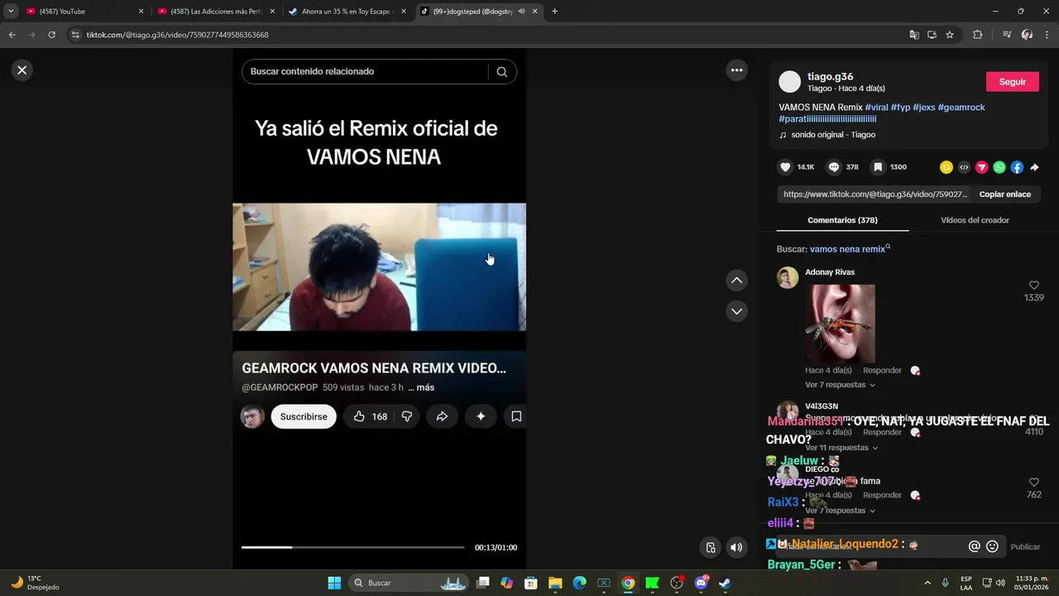
Task: Click the video URL link field
Action: [875, 195]
